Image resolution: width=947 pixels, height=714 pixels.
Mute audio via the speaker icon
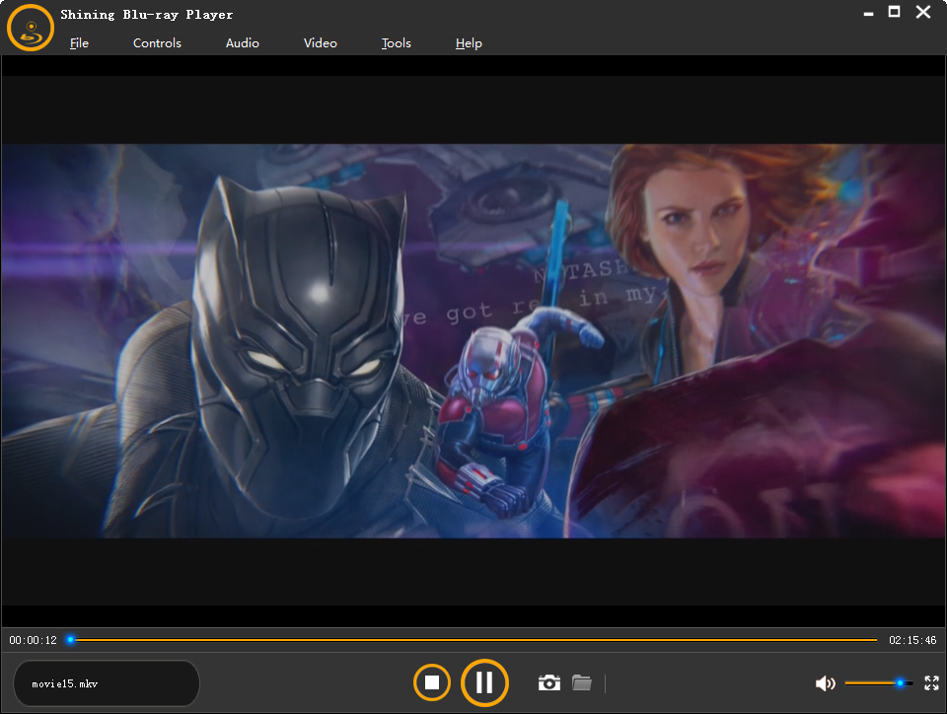coord(825,683)
